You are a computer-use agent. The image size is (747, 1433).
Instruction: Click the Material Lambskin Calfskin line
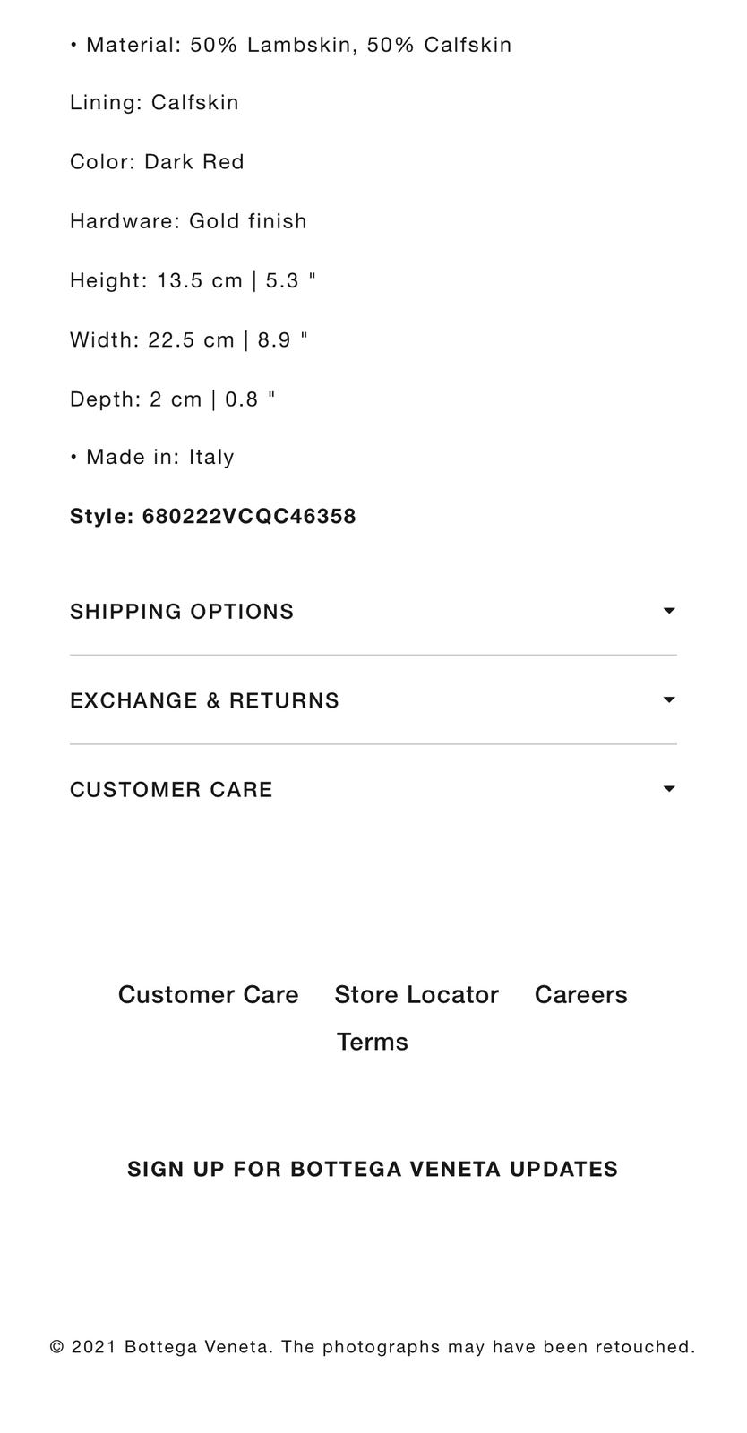tap(291, 45)
